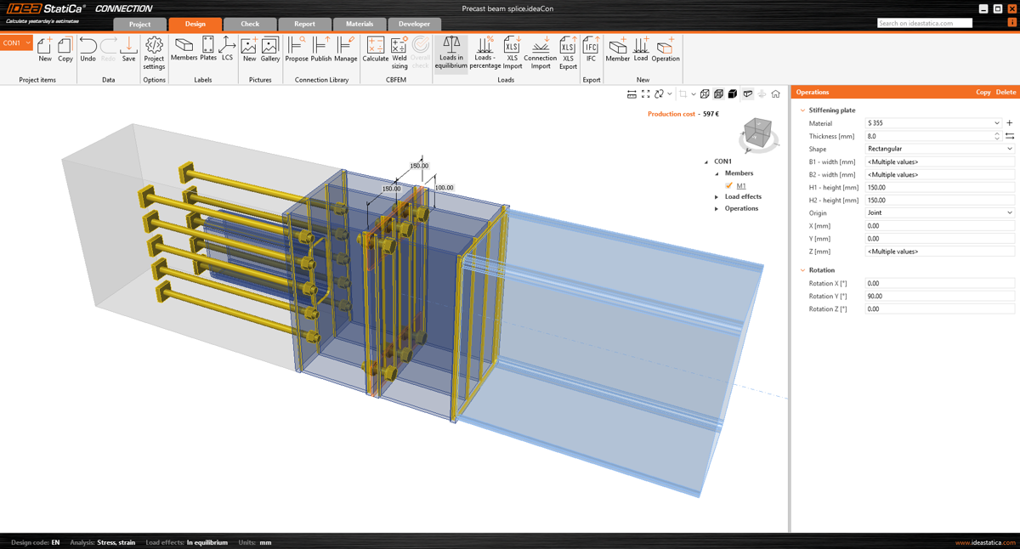Expand the Load effects tree node
This screenshot has height=549, width=1020.
pos(717,197)
